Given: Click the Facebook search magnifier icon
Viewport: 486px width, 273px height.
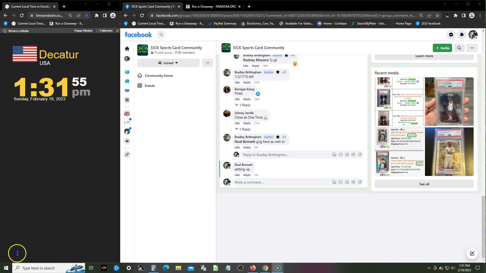Looking at the screenshot, I should point(161,35).
